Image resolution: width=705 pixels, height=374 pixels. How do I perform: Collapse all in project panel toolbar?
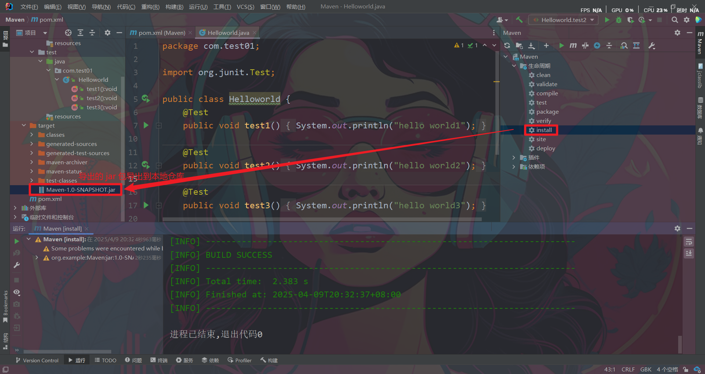click(x=92, y=33)
